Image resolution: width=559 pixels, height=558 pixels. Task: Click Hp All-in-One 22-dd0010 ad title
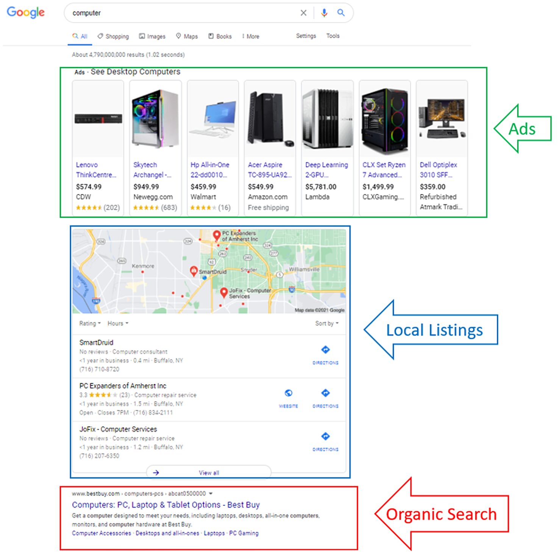(210, 170)
